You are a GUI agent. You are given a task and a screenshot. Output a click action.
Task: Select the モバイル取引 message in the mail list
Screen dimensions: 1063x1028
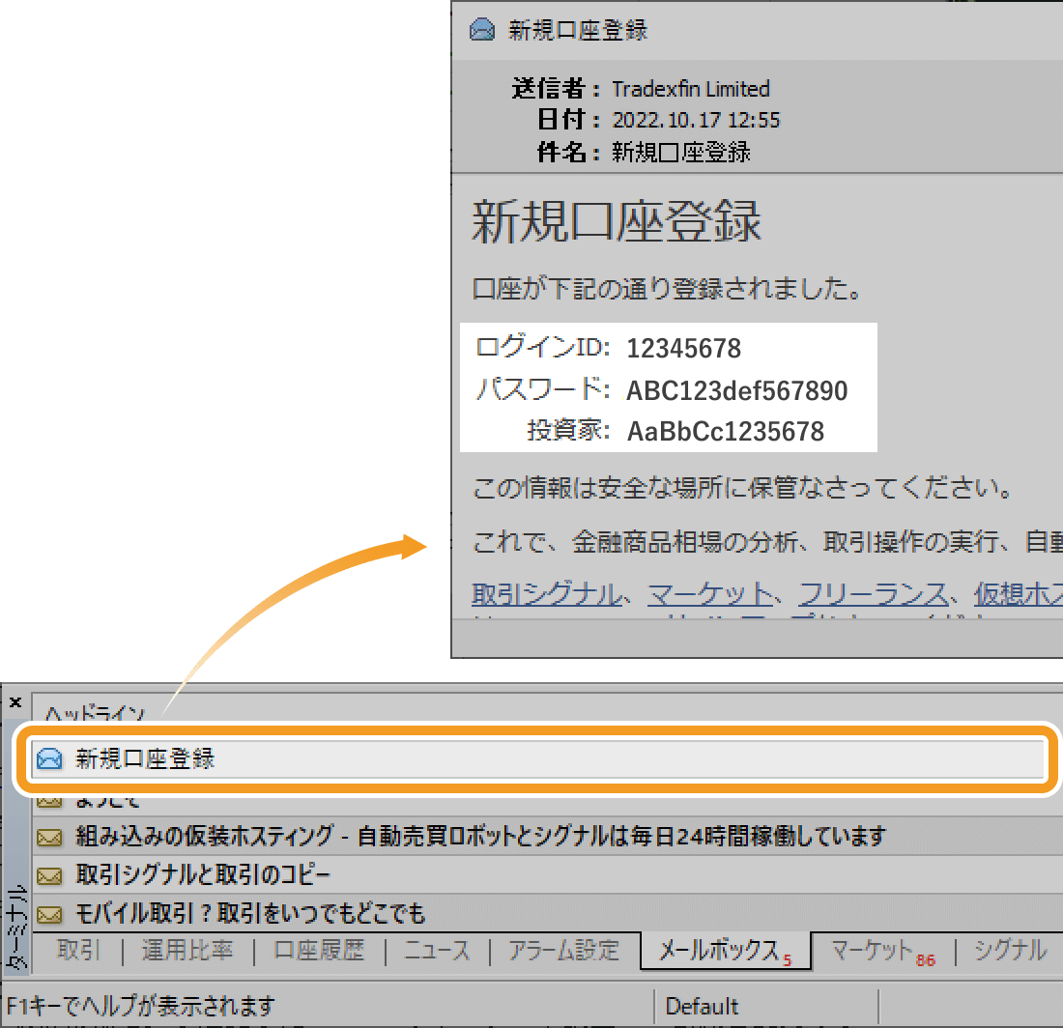pyautogui.click(x=250, y=914)
